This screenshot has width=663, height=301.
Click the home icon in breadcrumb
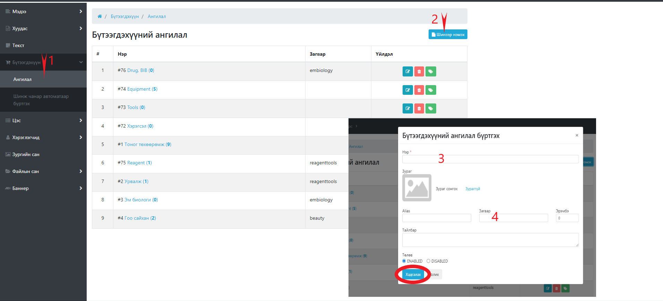[x=100, y=16]
